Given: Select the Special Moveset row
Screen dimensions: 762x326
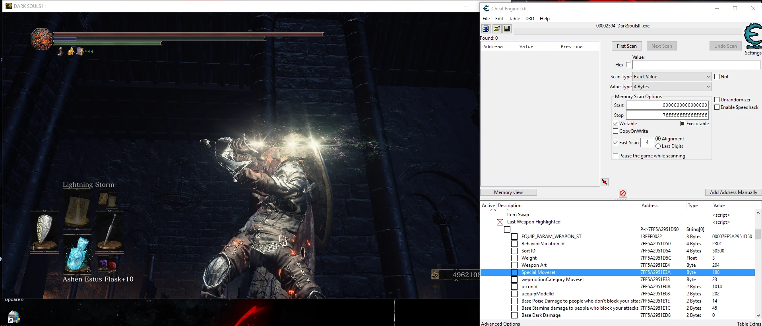Looking at the screenshot, I should (618, 272).
